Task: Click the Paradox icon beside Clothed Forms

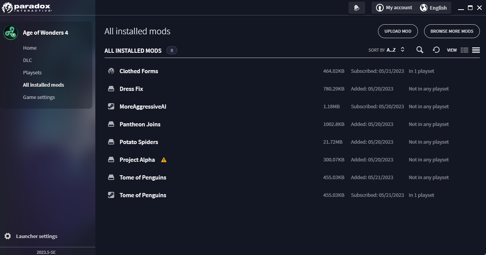Action: [x=111, y=71]
